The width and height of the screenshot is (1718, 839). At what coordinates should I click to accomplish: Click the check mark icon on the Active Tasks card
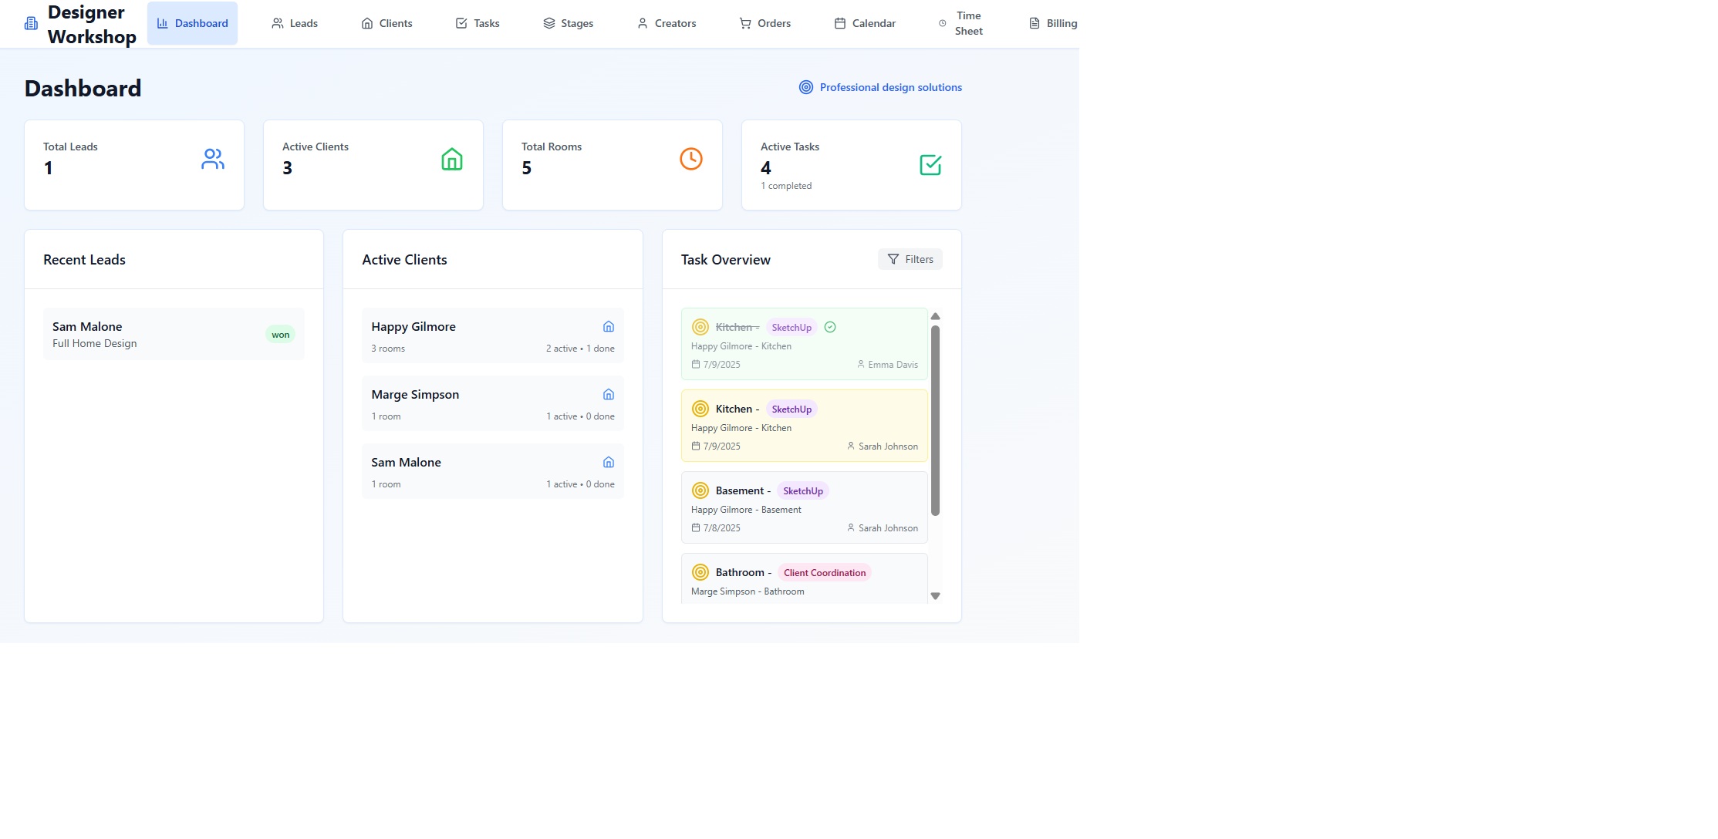(x=930, y=165)
